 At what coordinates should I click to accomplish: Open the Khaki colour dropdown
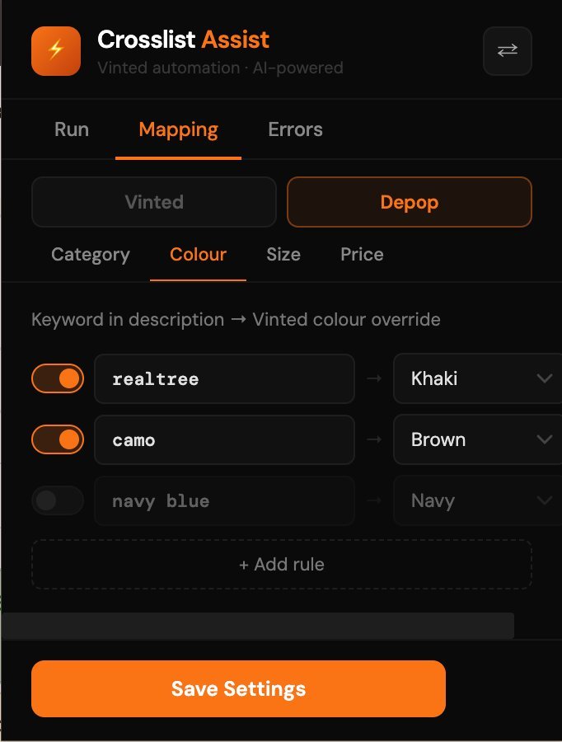pos(478,378)
